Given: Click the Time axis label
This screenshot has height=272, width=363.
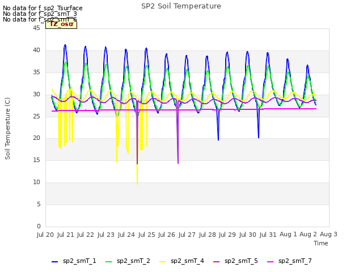Looking at the screenshot, I should tap(321, 243).
